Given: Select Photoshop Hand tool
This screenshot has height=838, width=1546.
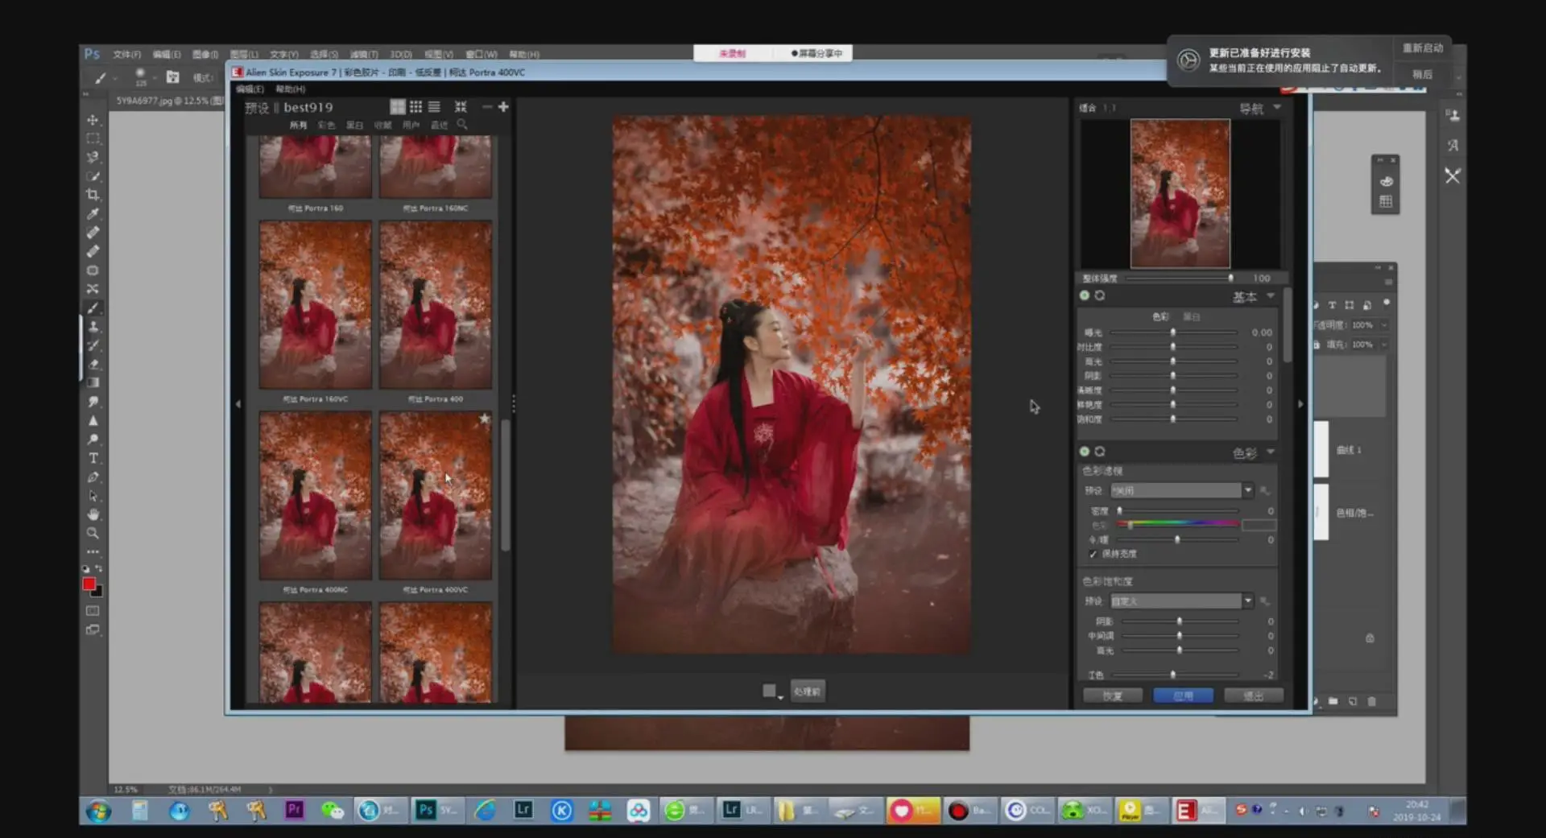Looking at the screenshot, I should [93, 514].
